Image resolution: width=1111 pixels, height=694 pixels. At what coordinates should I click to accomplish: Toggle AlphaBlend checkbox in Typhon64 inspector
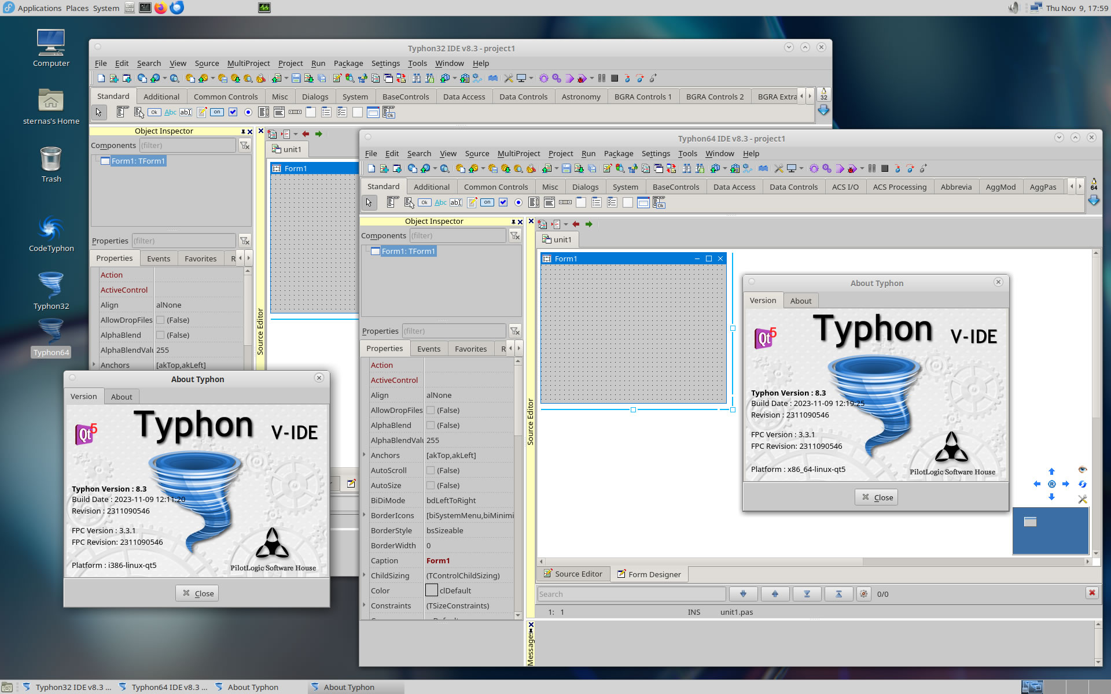coord(431,425)
